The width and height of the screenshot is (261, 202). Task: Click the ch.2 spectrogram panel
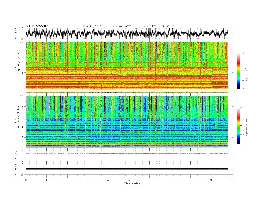pos(127,122)
